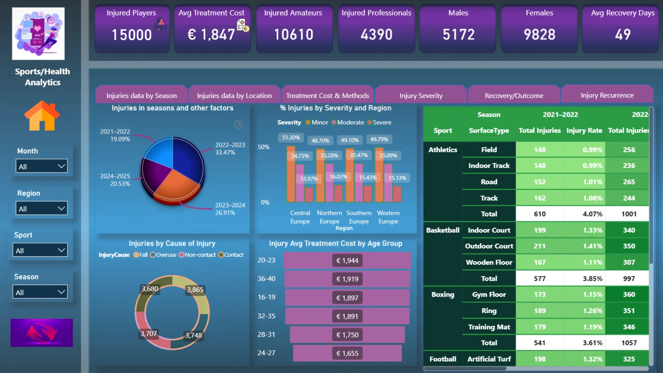Viewport: 663px width, 373px height.
Task: Click the Southern Europe axis label
Action: point(359,217)
